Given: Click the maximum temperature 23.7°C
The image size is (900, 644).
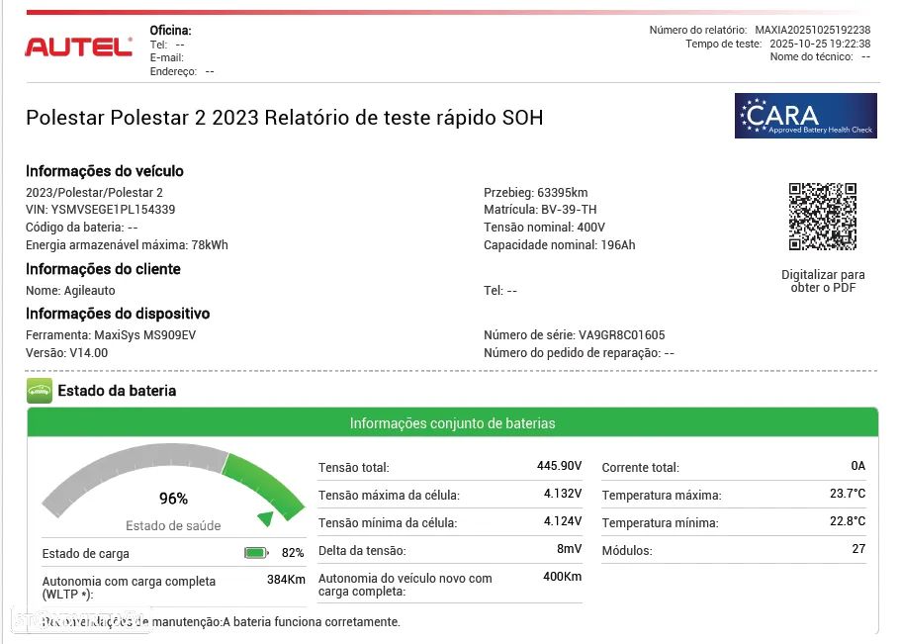Looking at the screenshot, I should pos(848,493).
